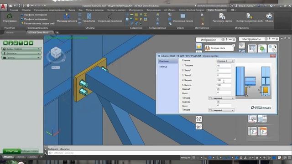
Task: Click the green refresh icon in Инструменты panel
Action: coord(262,49)
